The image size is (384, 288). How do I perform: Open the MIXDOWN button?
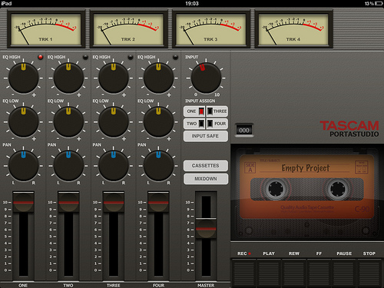206,179
